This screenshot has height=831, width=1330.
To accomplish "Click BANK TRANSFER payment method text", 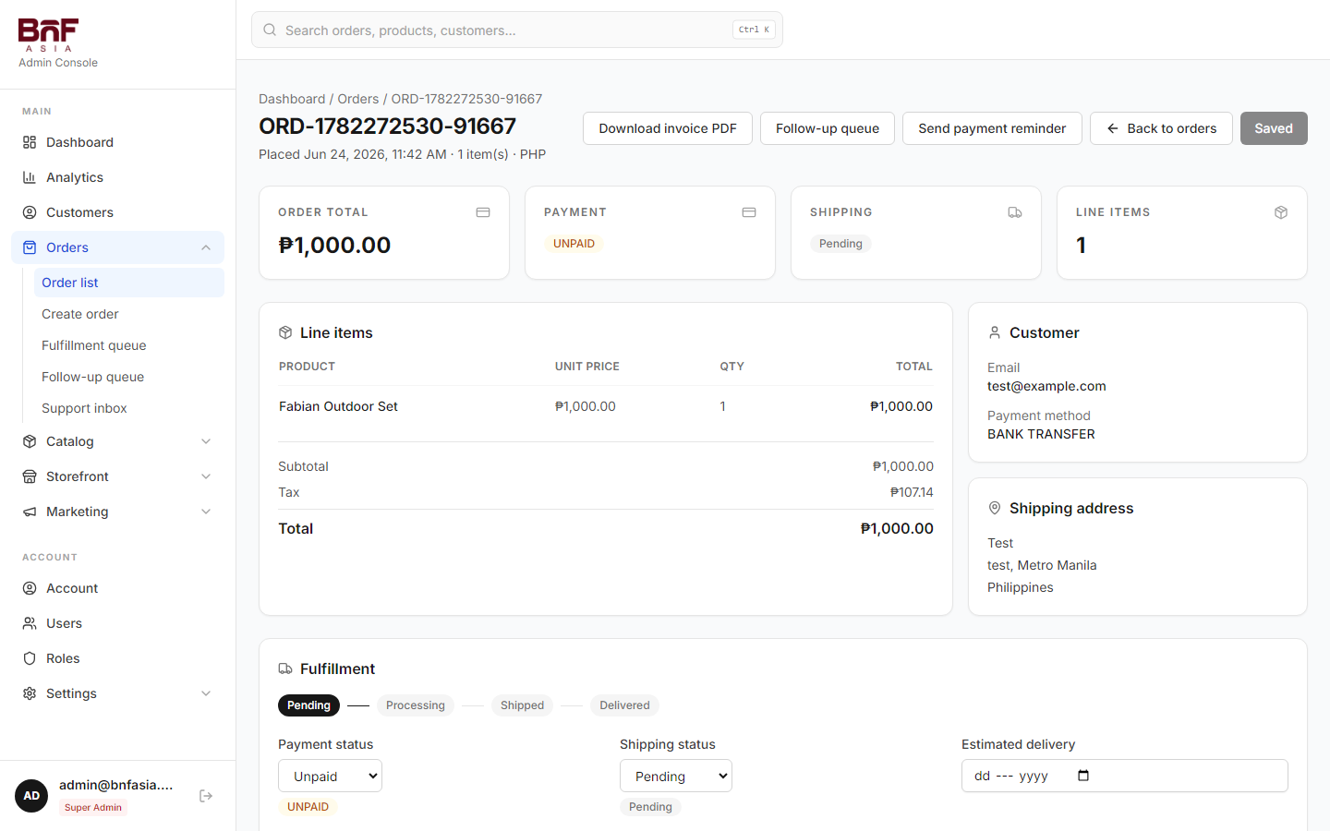I will coord(1041,434).
